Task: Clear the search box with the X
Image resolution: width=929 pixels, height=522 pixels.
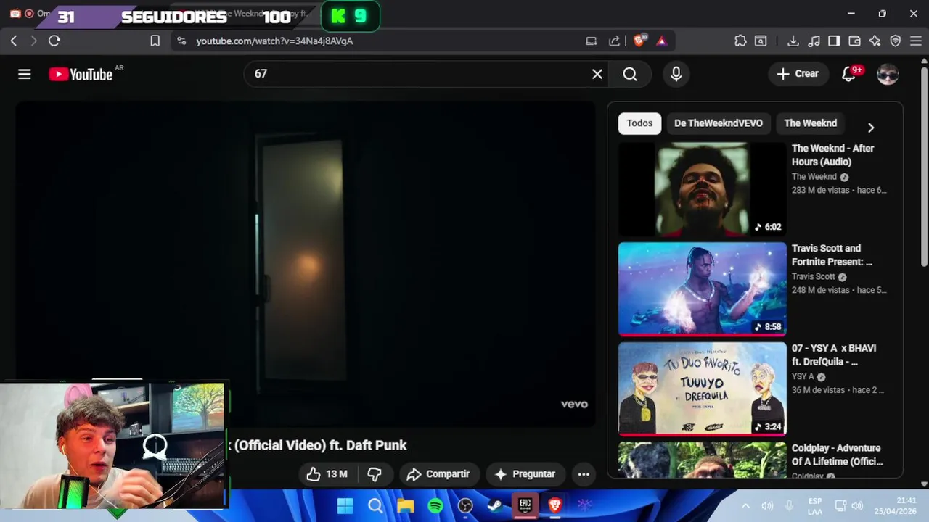Action: click(597, 74)
